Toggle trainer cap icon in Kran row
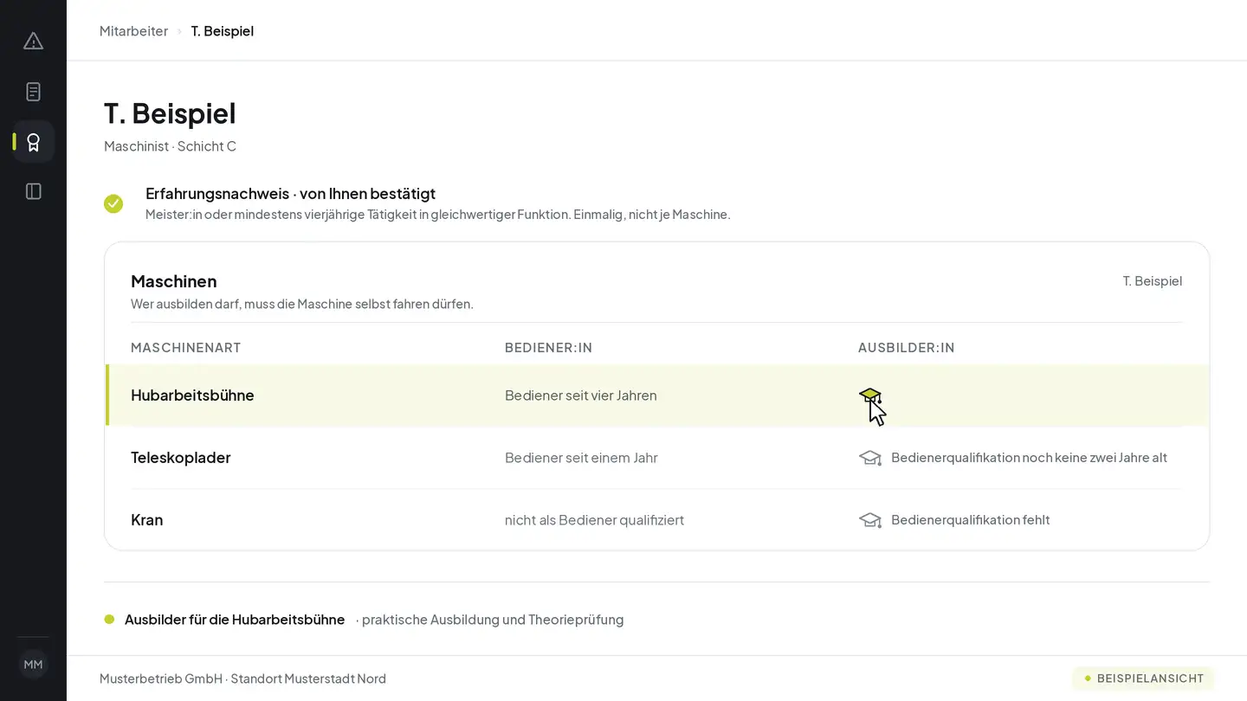 869,520
